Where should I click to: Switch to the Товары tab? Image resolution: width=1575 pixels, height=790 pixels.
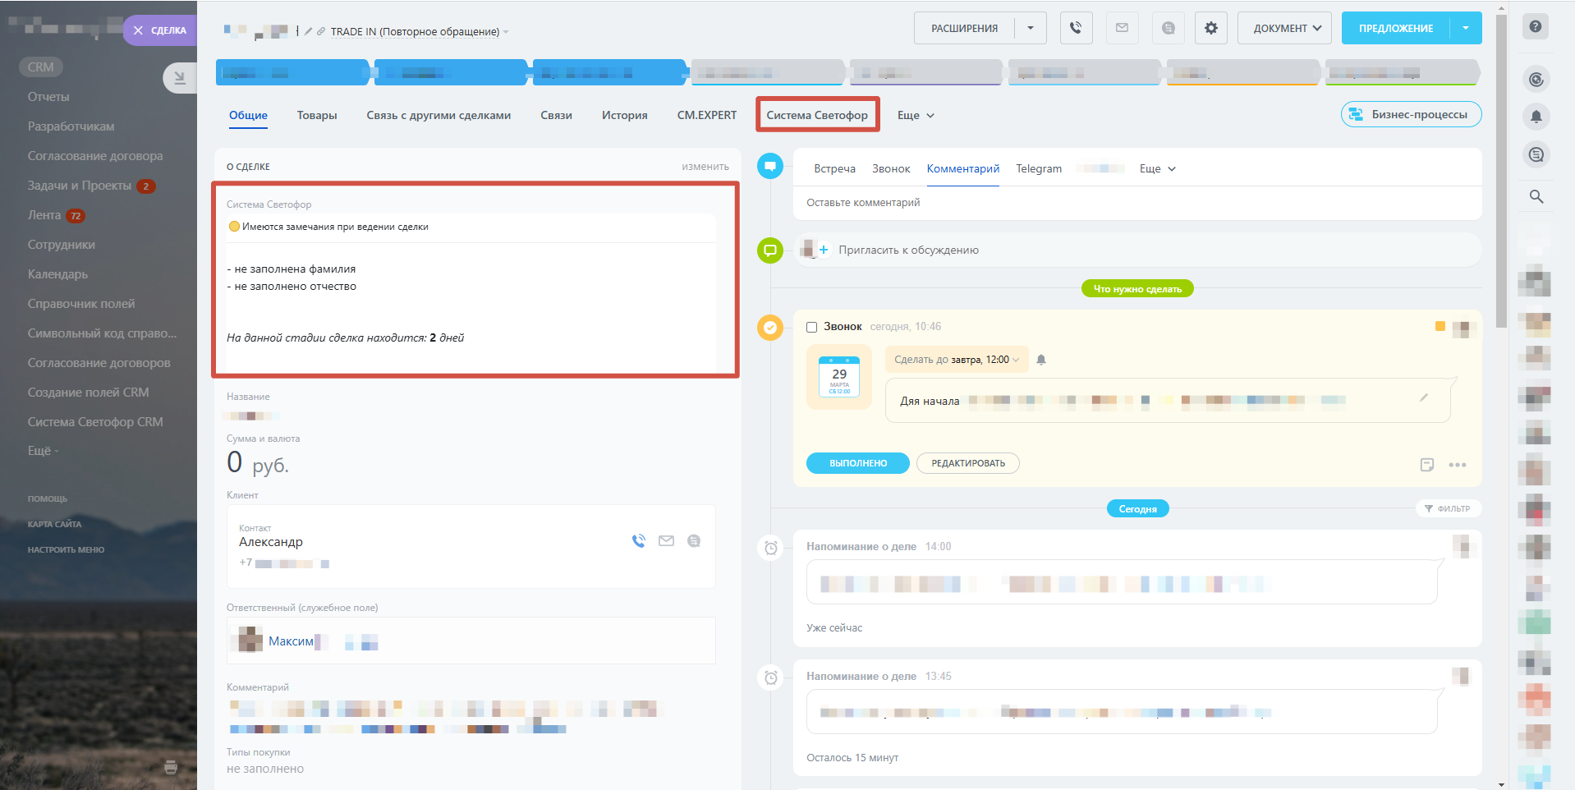(317, 115)
